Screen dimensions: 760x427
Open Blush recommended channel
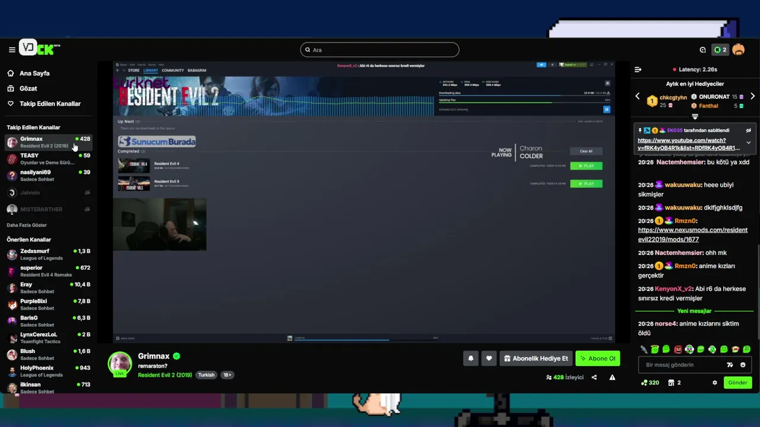49,355
